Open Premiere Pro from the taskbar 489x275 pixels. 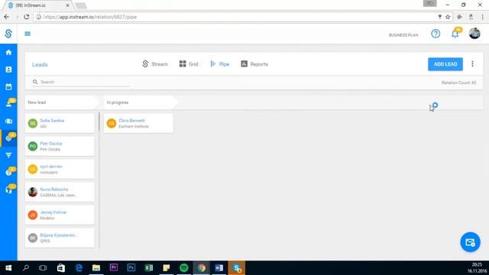[114, 268]
